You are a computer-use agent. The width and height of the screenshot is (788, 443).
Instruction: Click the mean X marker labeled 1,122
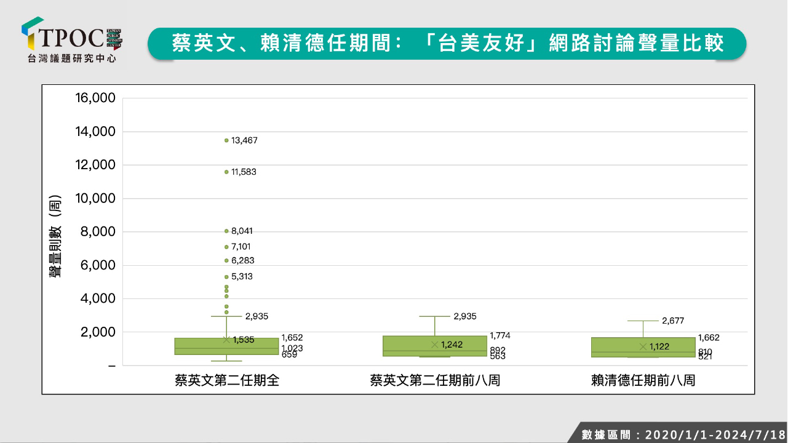tap(643, 346)
